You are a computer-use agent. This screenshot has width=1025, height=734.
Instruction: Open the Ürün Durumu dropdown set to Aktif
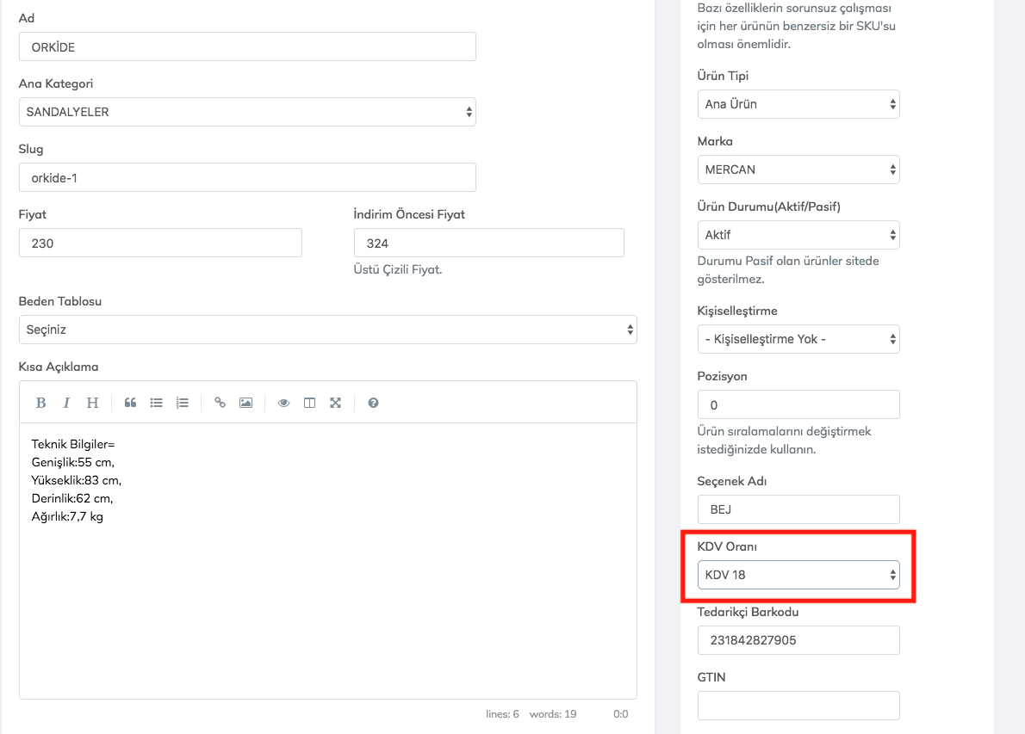pyautogui.click(x=798, y=235)
